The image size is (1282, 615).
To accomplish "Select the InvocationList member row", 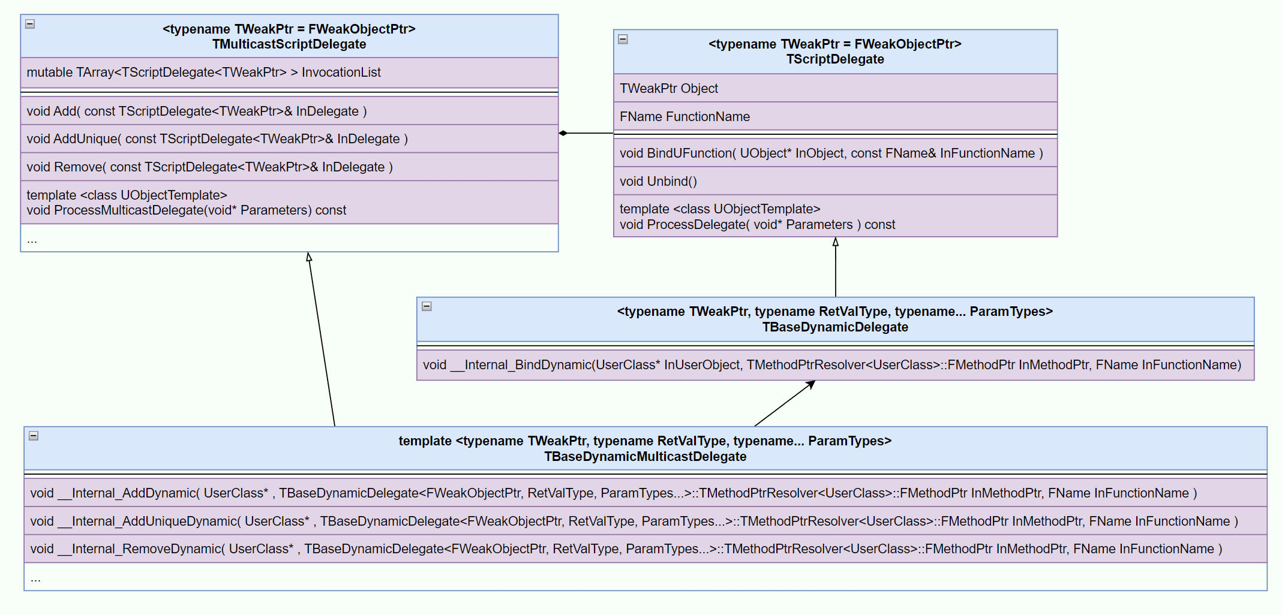I will tap(289, 73).
